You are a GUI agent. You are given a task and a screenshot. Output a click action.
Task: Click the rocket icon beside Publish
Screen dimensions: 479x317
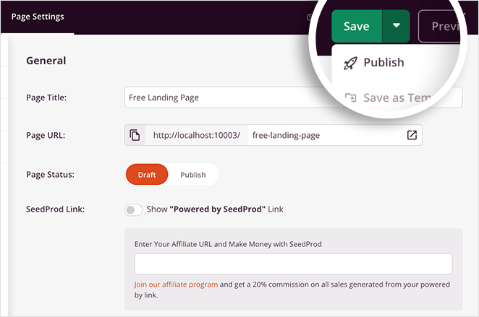(350, 63)
